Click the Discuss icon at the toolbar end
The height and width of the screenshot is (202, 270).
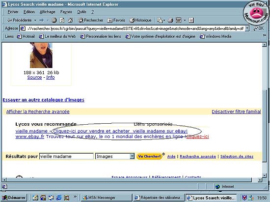[191, 20]
